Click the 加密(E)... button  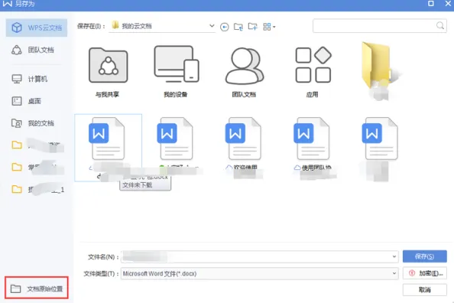click(x=424, y=273)
